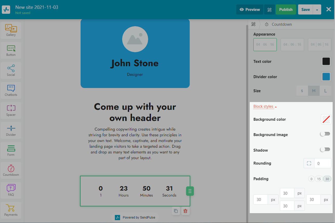
Task: Click the Rounding value input field
Action: pos(322,163)
